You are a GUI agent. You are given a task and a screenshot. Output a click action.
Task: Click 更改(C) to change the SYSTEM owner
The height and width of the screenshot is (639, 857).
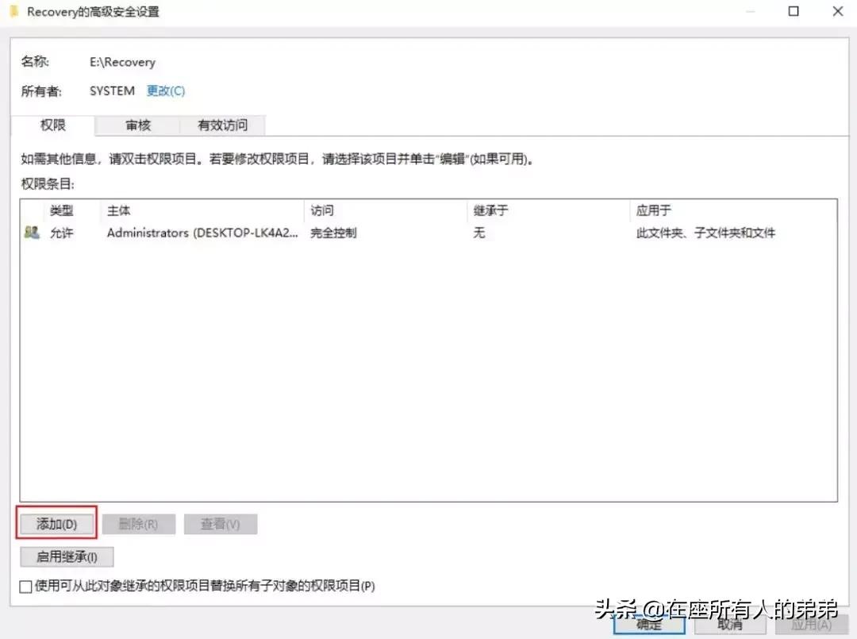pyautogui.click(x=165, y=90)
